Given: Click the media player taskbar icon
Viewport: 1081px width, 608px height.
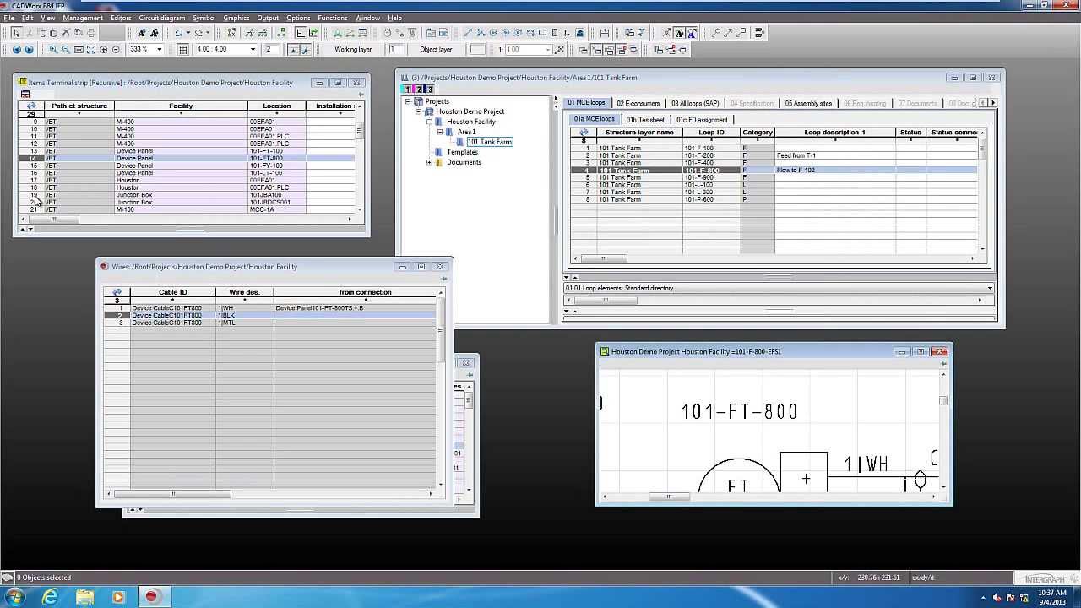Looking at the screenshot, I should click(118, 596).
